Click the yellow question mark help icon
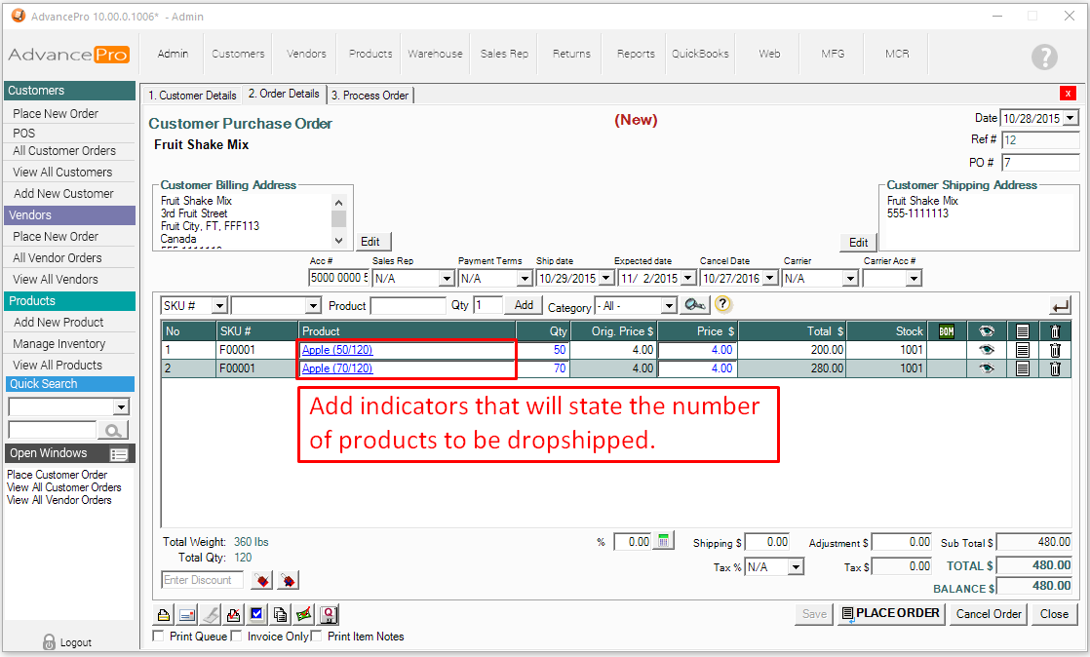The image size is (1090, 657). coord(722,304)
